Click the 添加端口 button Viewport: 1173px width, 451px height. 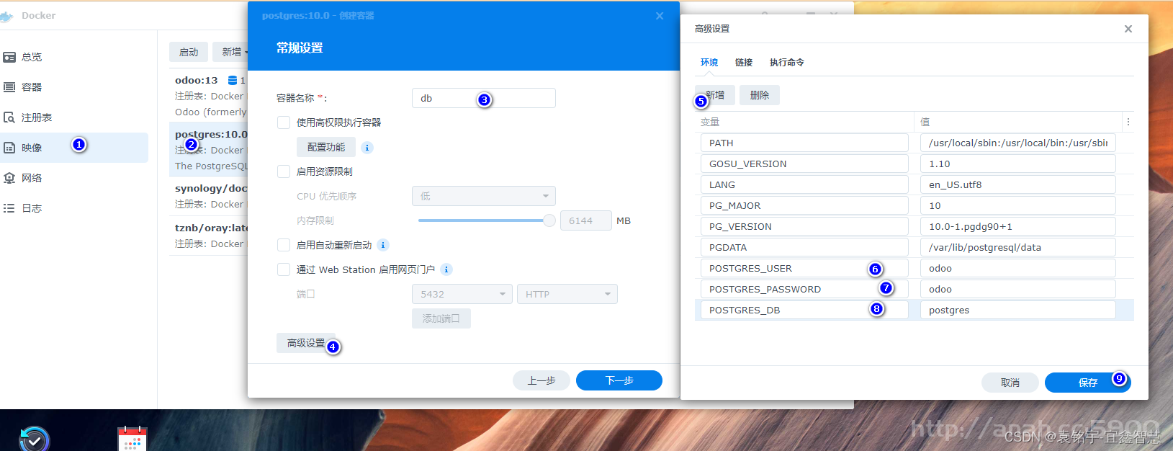tap(441, 318)
